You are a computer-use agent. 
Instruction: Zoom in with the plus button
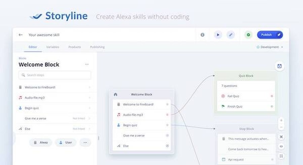coord(281,120)
